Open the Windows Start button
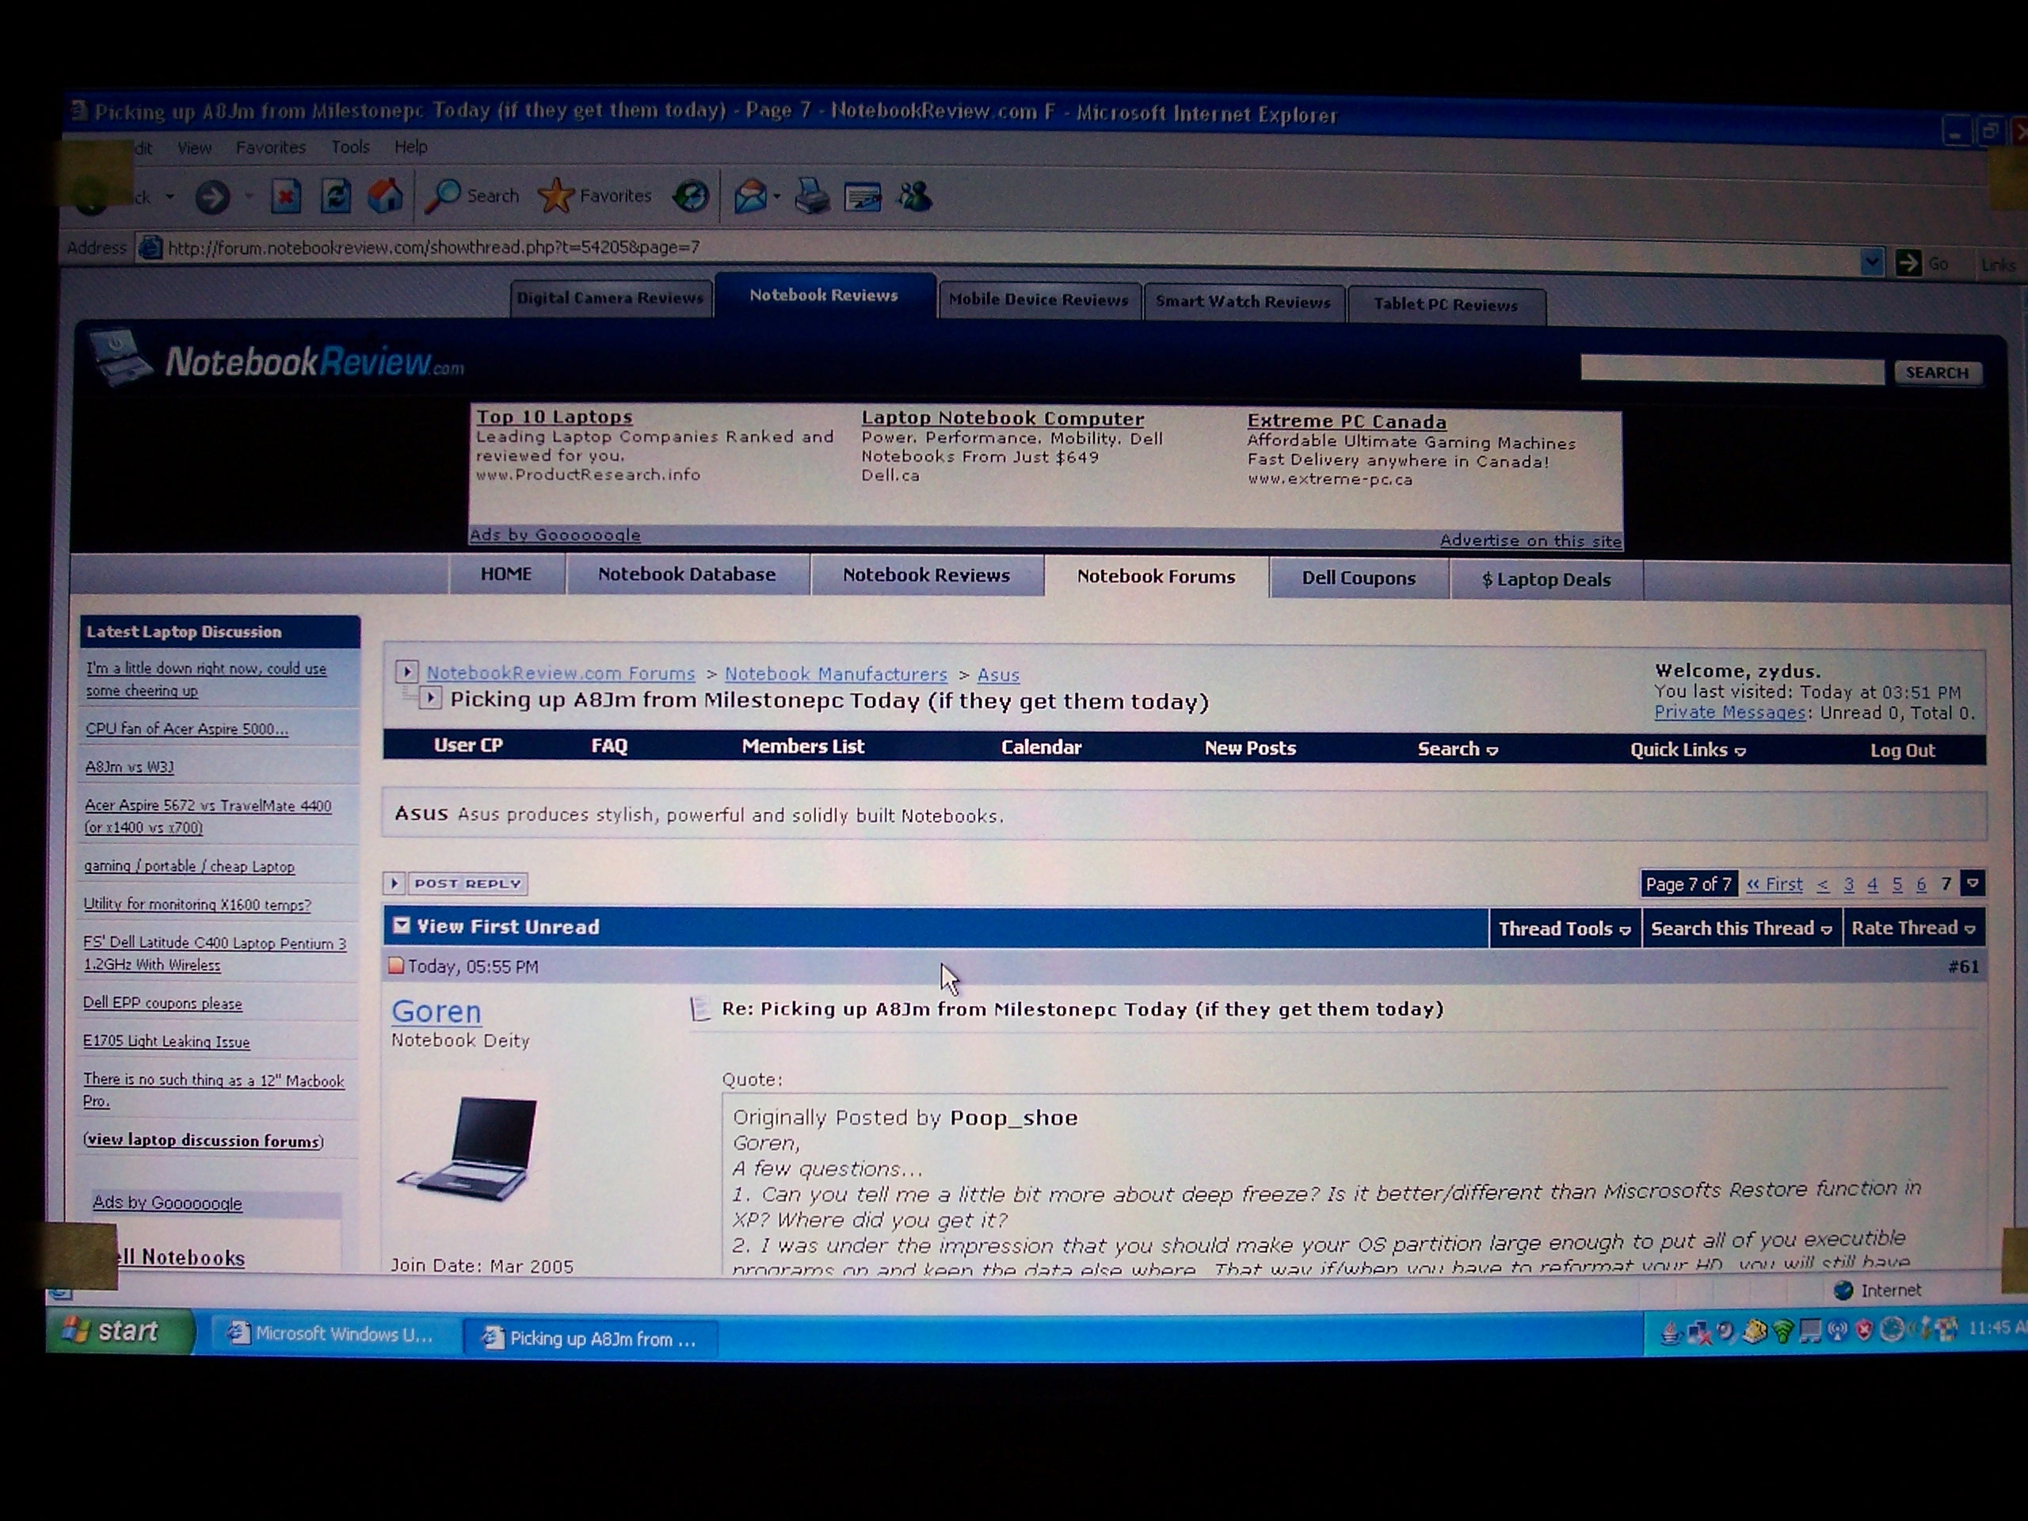 (x=120, y=1331)
